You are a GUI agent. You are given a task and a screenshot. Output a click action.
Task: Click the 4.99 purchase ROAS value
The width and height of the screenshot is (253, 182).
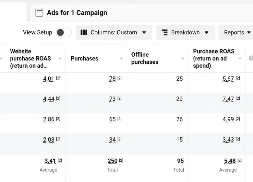pyautogui.click(x=228, y=119)
